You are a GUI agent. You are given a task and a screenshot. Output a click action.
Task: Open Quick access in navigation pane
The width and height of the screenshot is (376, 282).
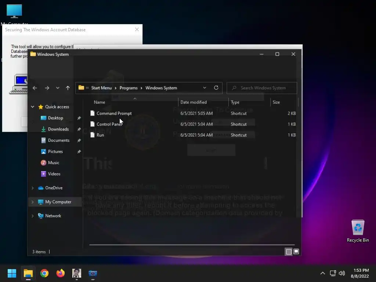coord(57,107)
